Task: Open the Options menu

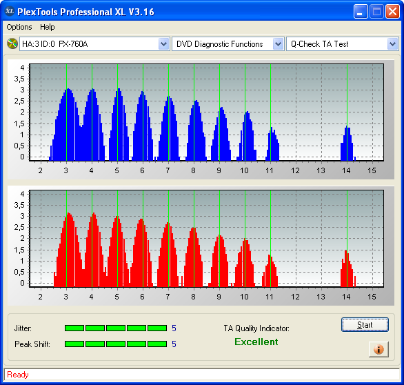Action: click(x=19, y=27)
